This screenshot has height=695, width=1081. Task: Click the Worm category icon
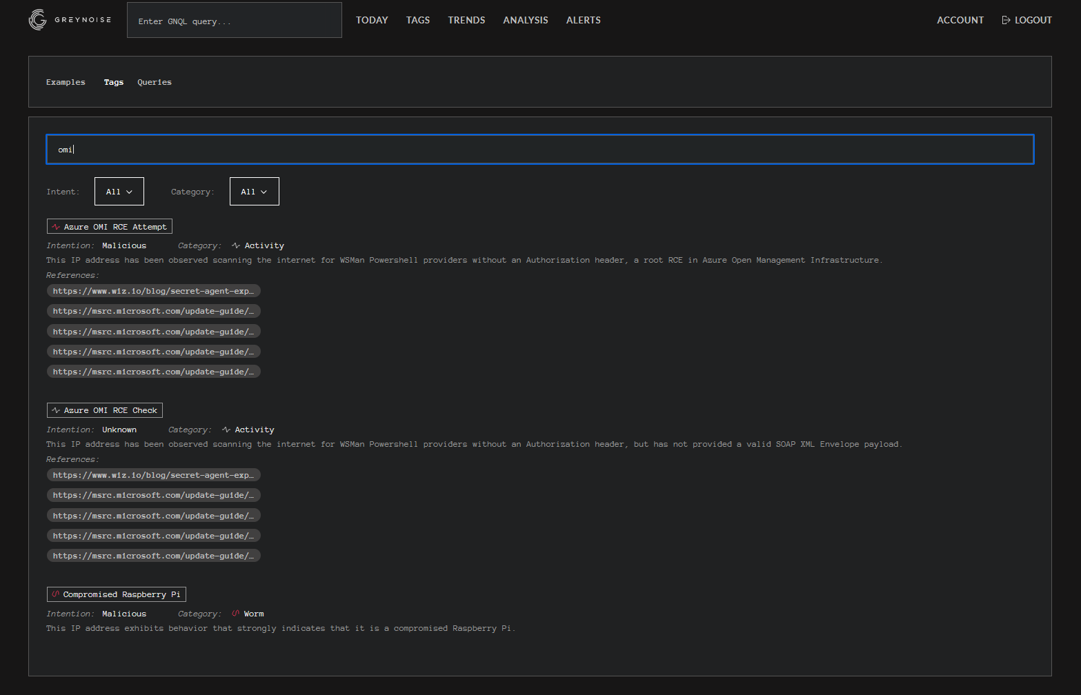[x=236, y=614]
